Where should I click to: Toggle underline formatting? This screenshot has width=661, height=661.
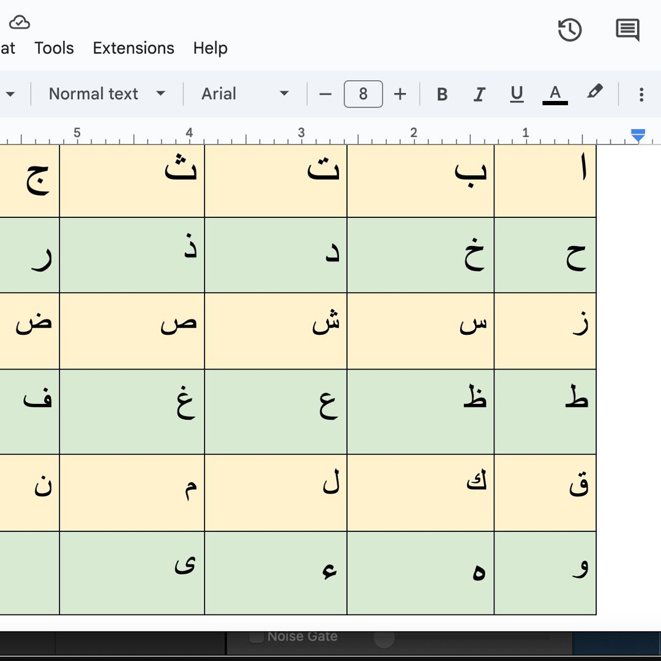point(517,94)
